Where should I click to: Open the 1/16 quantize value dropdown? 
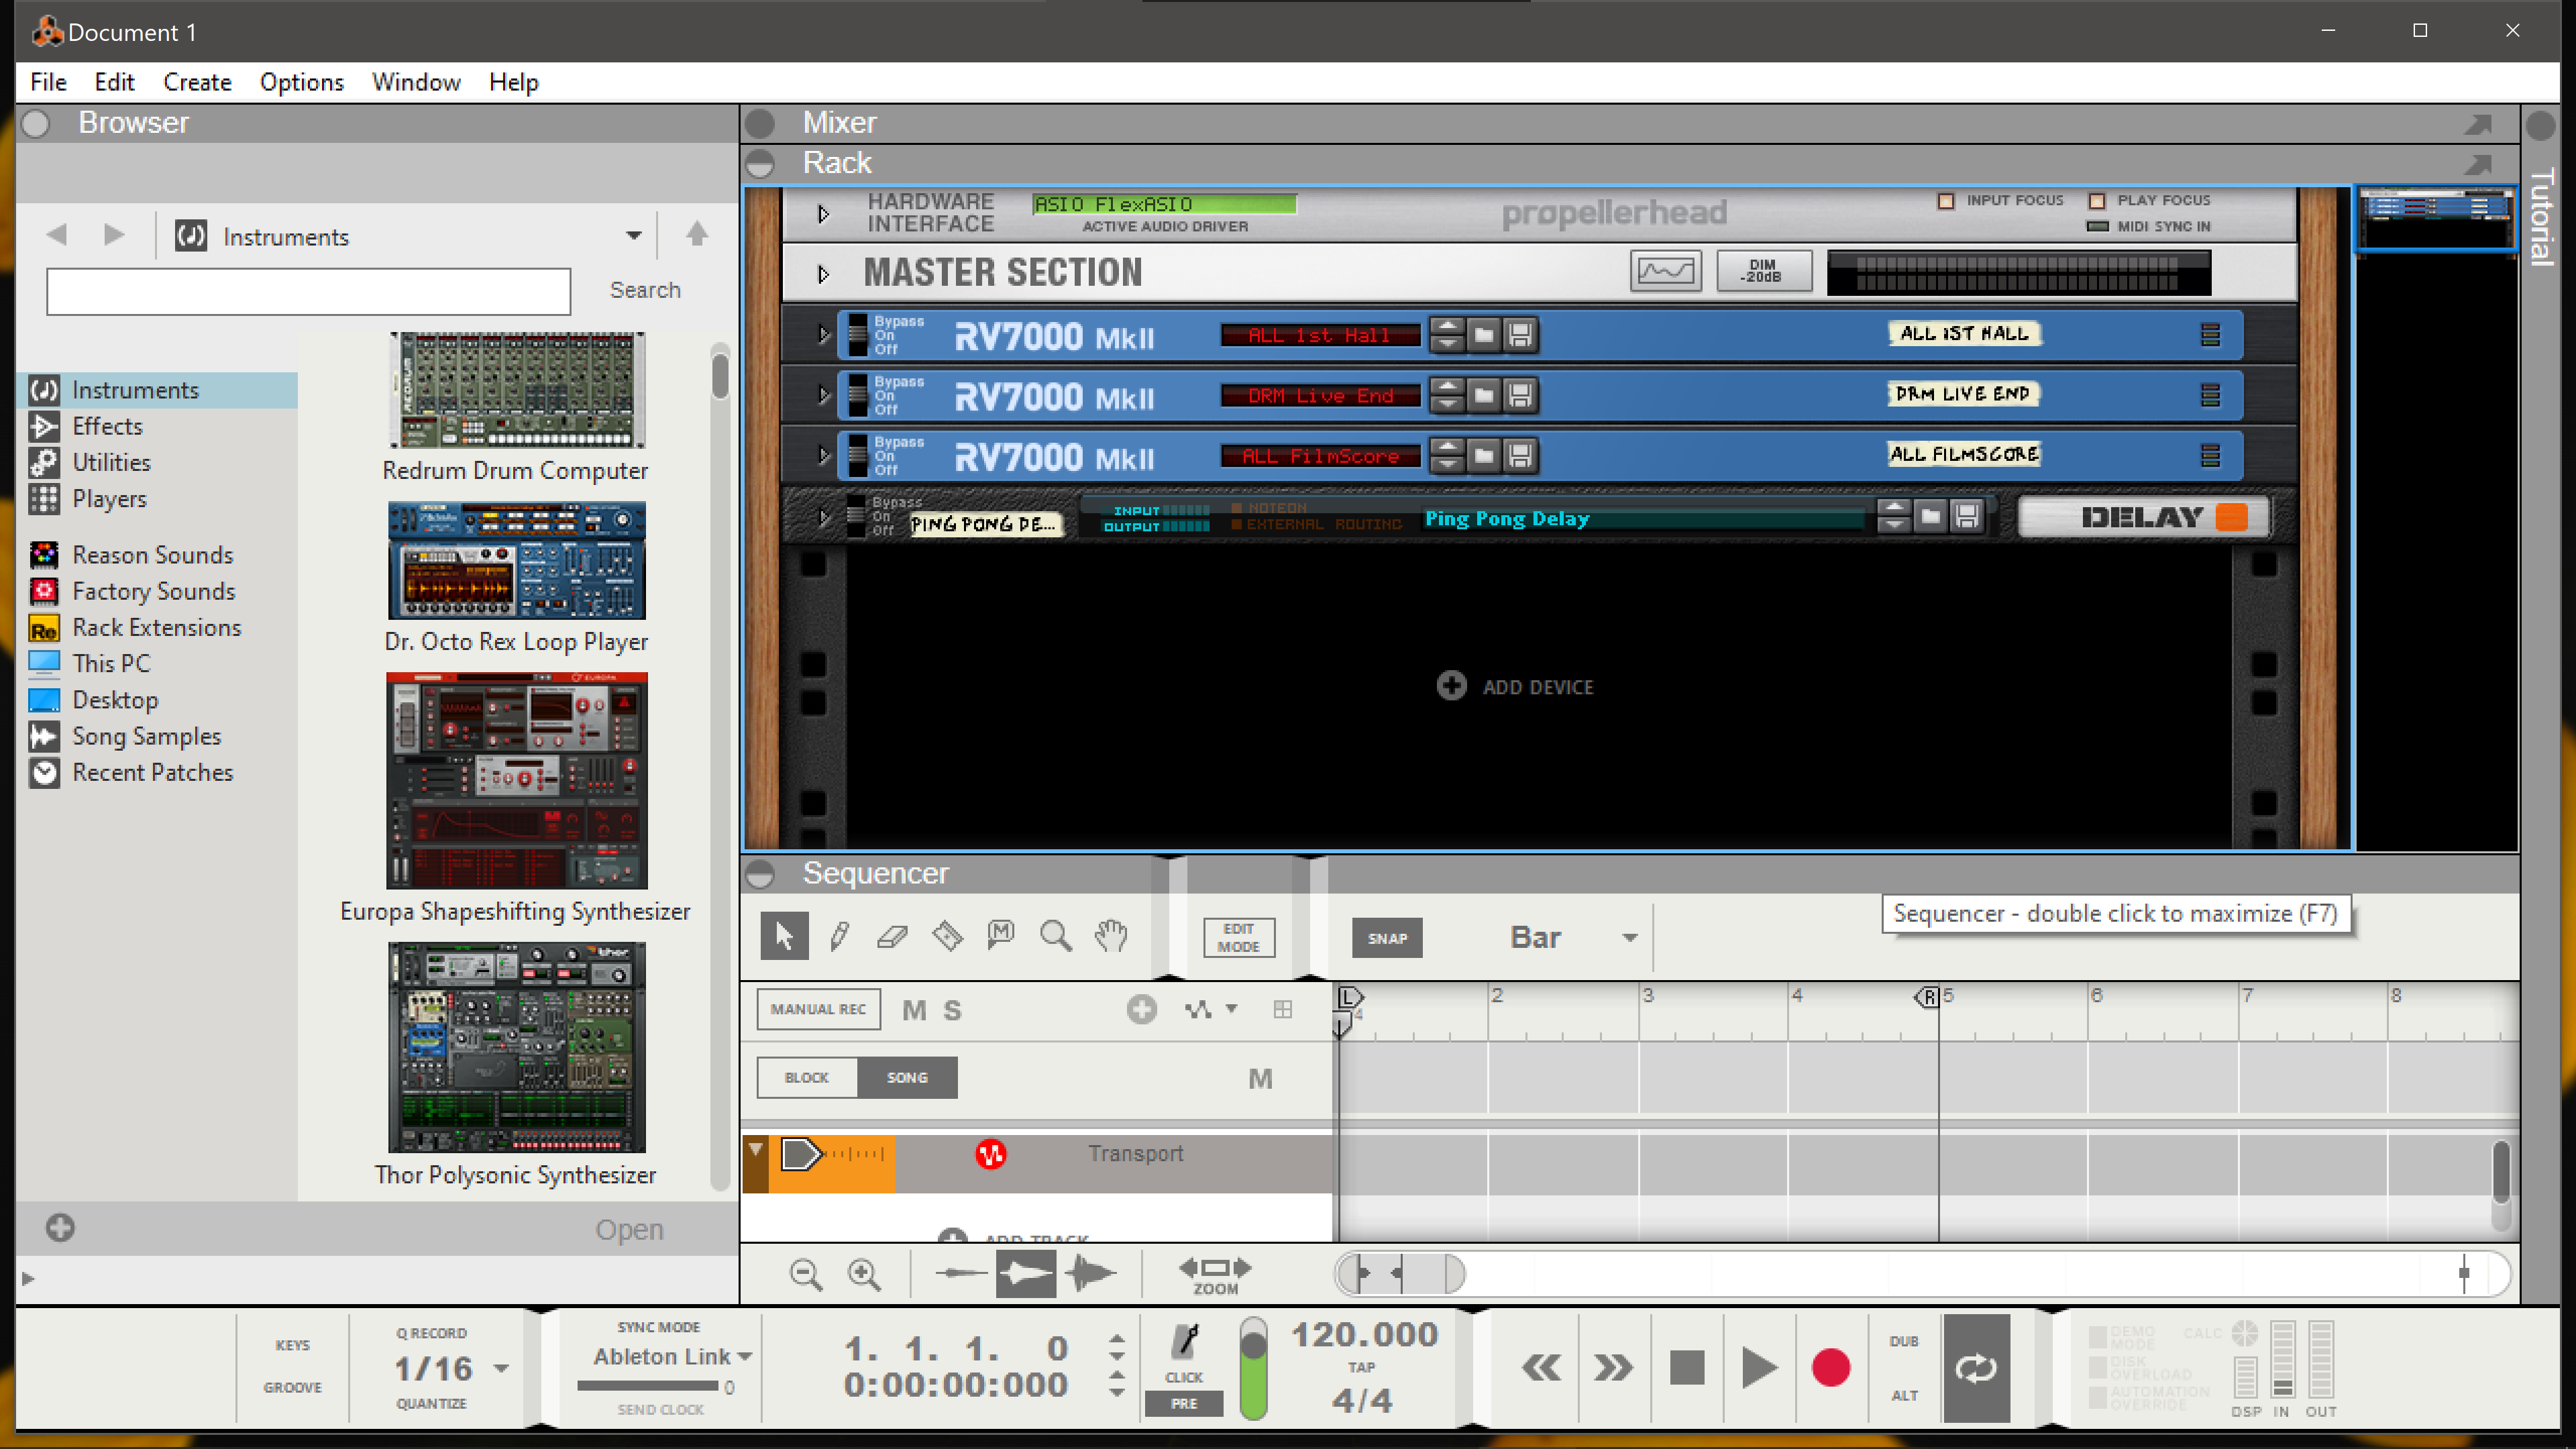pyautogui.click(x=502, y=1368)
